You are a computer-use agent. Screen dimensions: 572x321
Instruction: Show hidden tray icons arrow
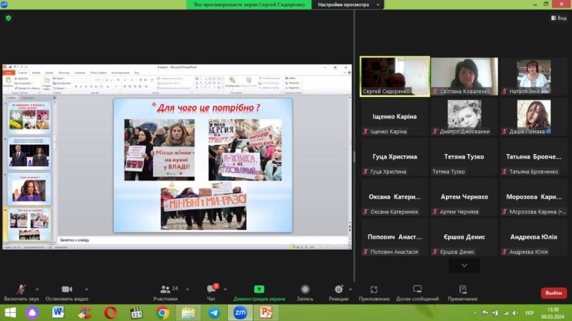[x=475, y=313]
